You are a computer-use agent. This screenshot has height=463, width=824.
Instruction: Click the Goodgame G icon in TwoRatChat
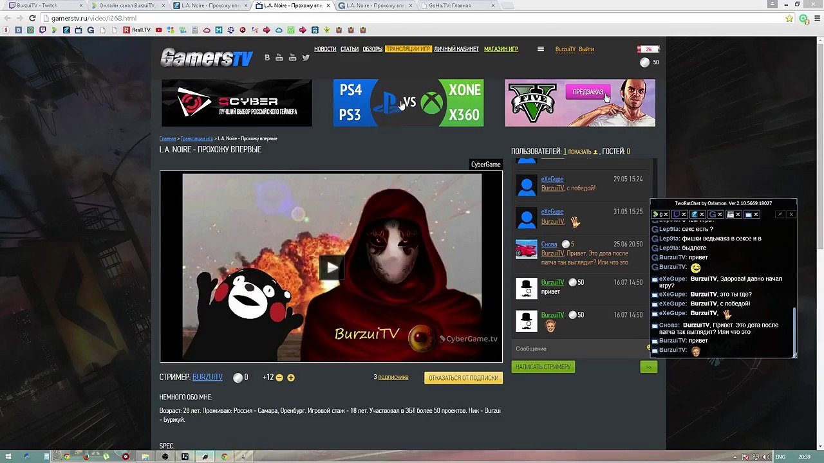[x=712, y=214]
